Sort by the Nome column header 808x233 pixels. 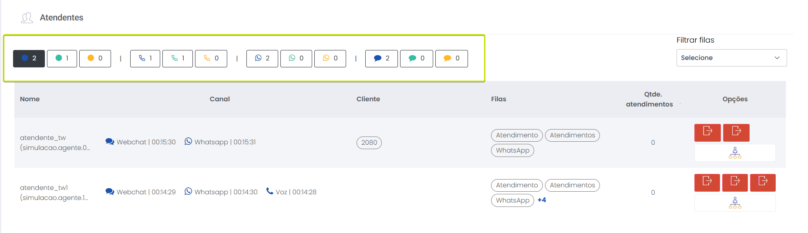pyautogui.click(x=30, y=99)
